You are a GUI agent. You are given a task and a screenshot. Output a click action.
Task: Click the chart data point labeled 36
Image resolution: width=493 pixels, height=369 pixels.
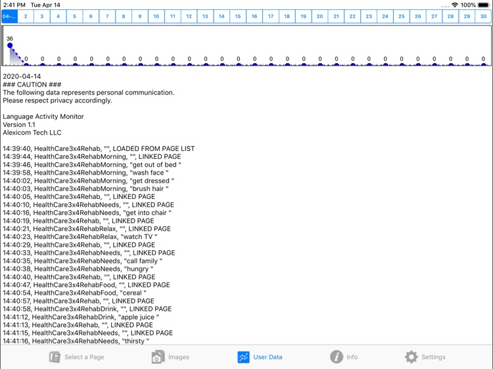pos(10,45)
